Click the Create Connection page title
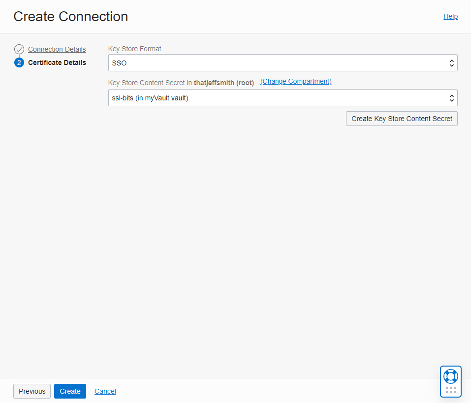The image size is (471, 403). [70, 17]
